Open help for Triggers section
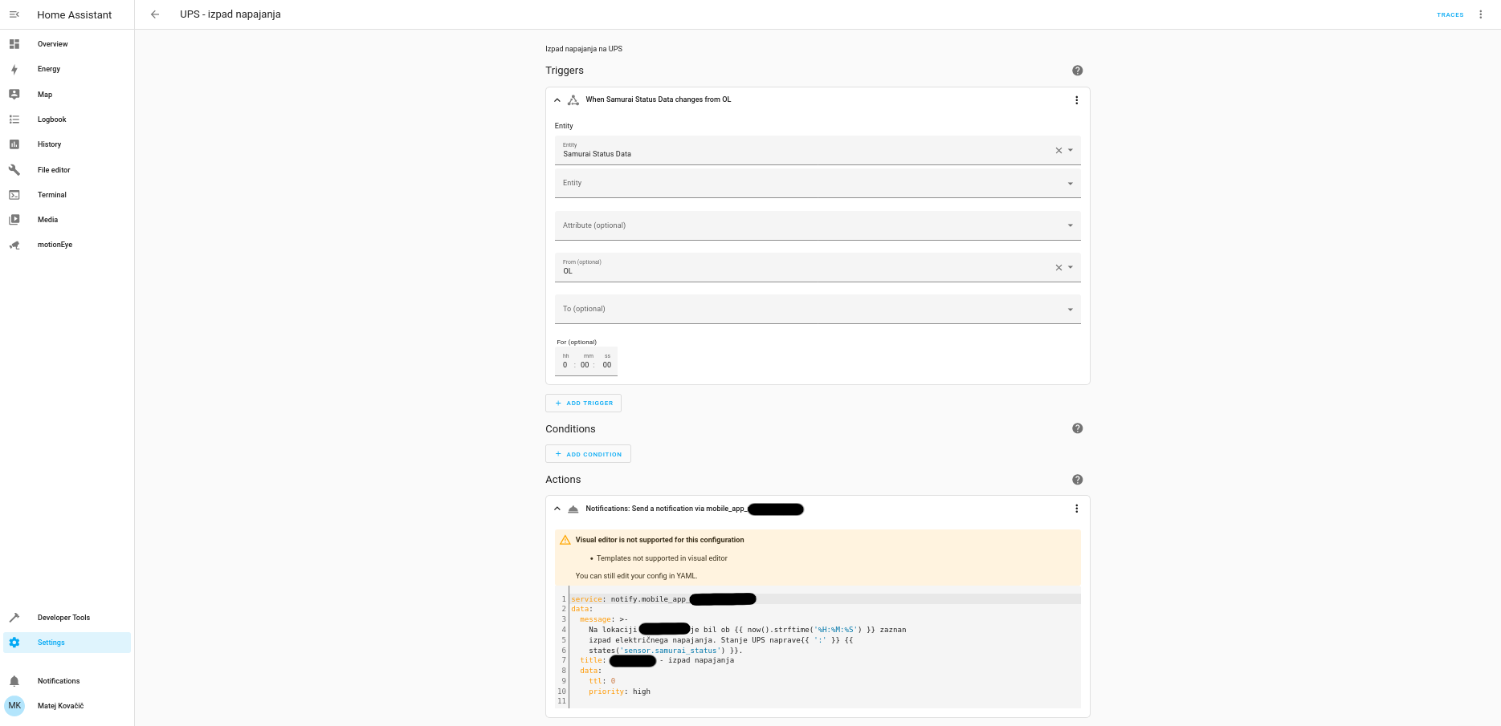This screenshot has width=1501, height=726. click(x=1078, y=71)
